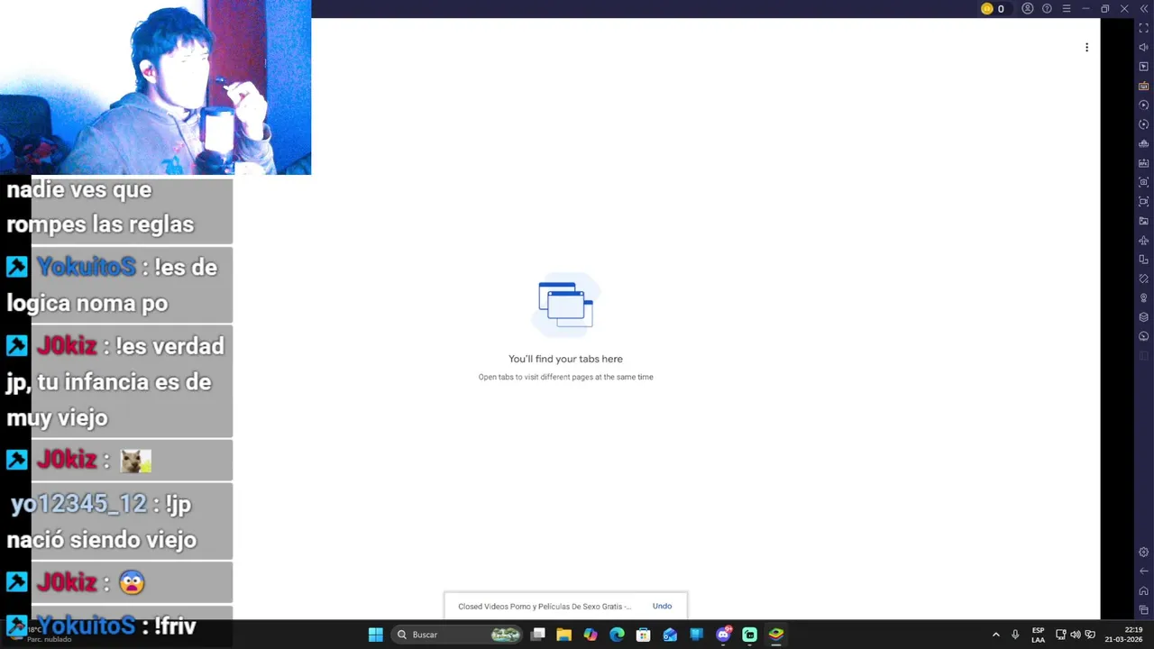Image resolution: width=1154 pixels, height=649 pixels.
Task: Click the circular play macro icon
Action: coord(1143,105)
